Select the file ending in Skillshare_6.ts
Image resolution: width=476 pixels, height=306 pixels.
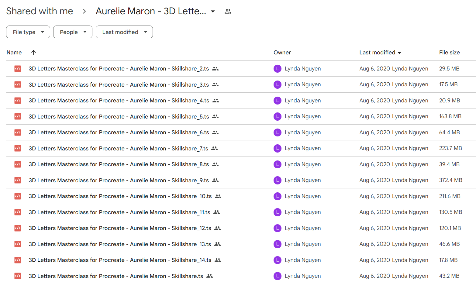[119, 132]
